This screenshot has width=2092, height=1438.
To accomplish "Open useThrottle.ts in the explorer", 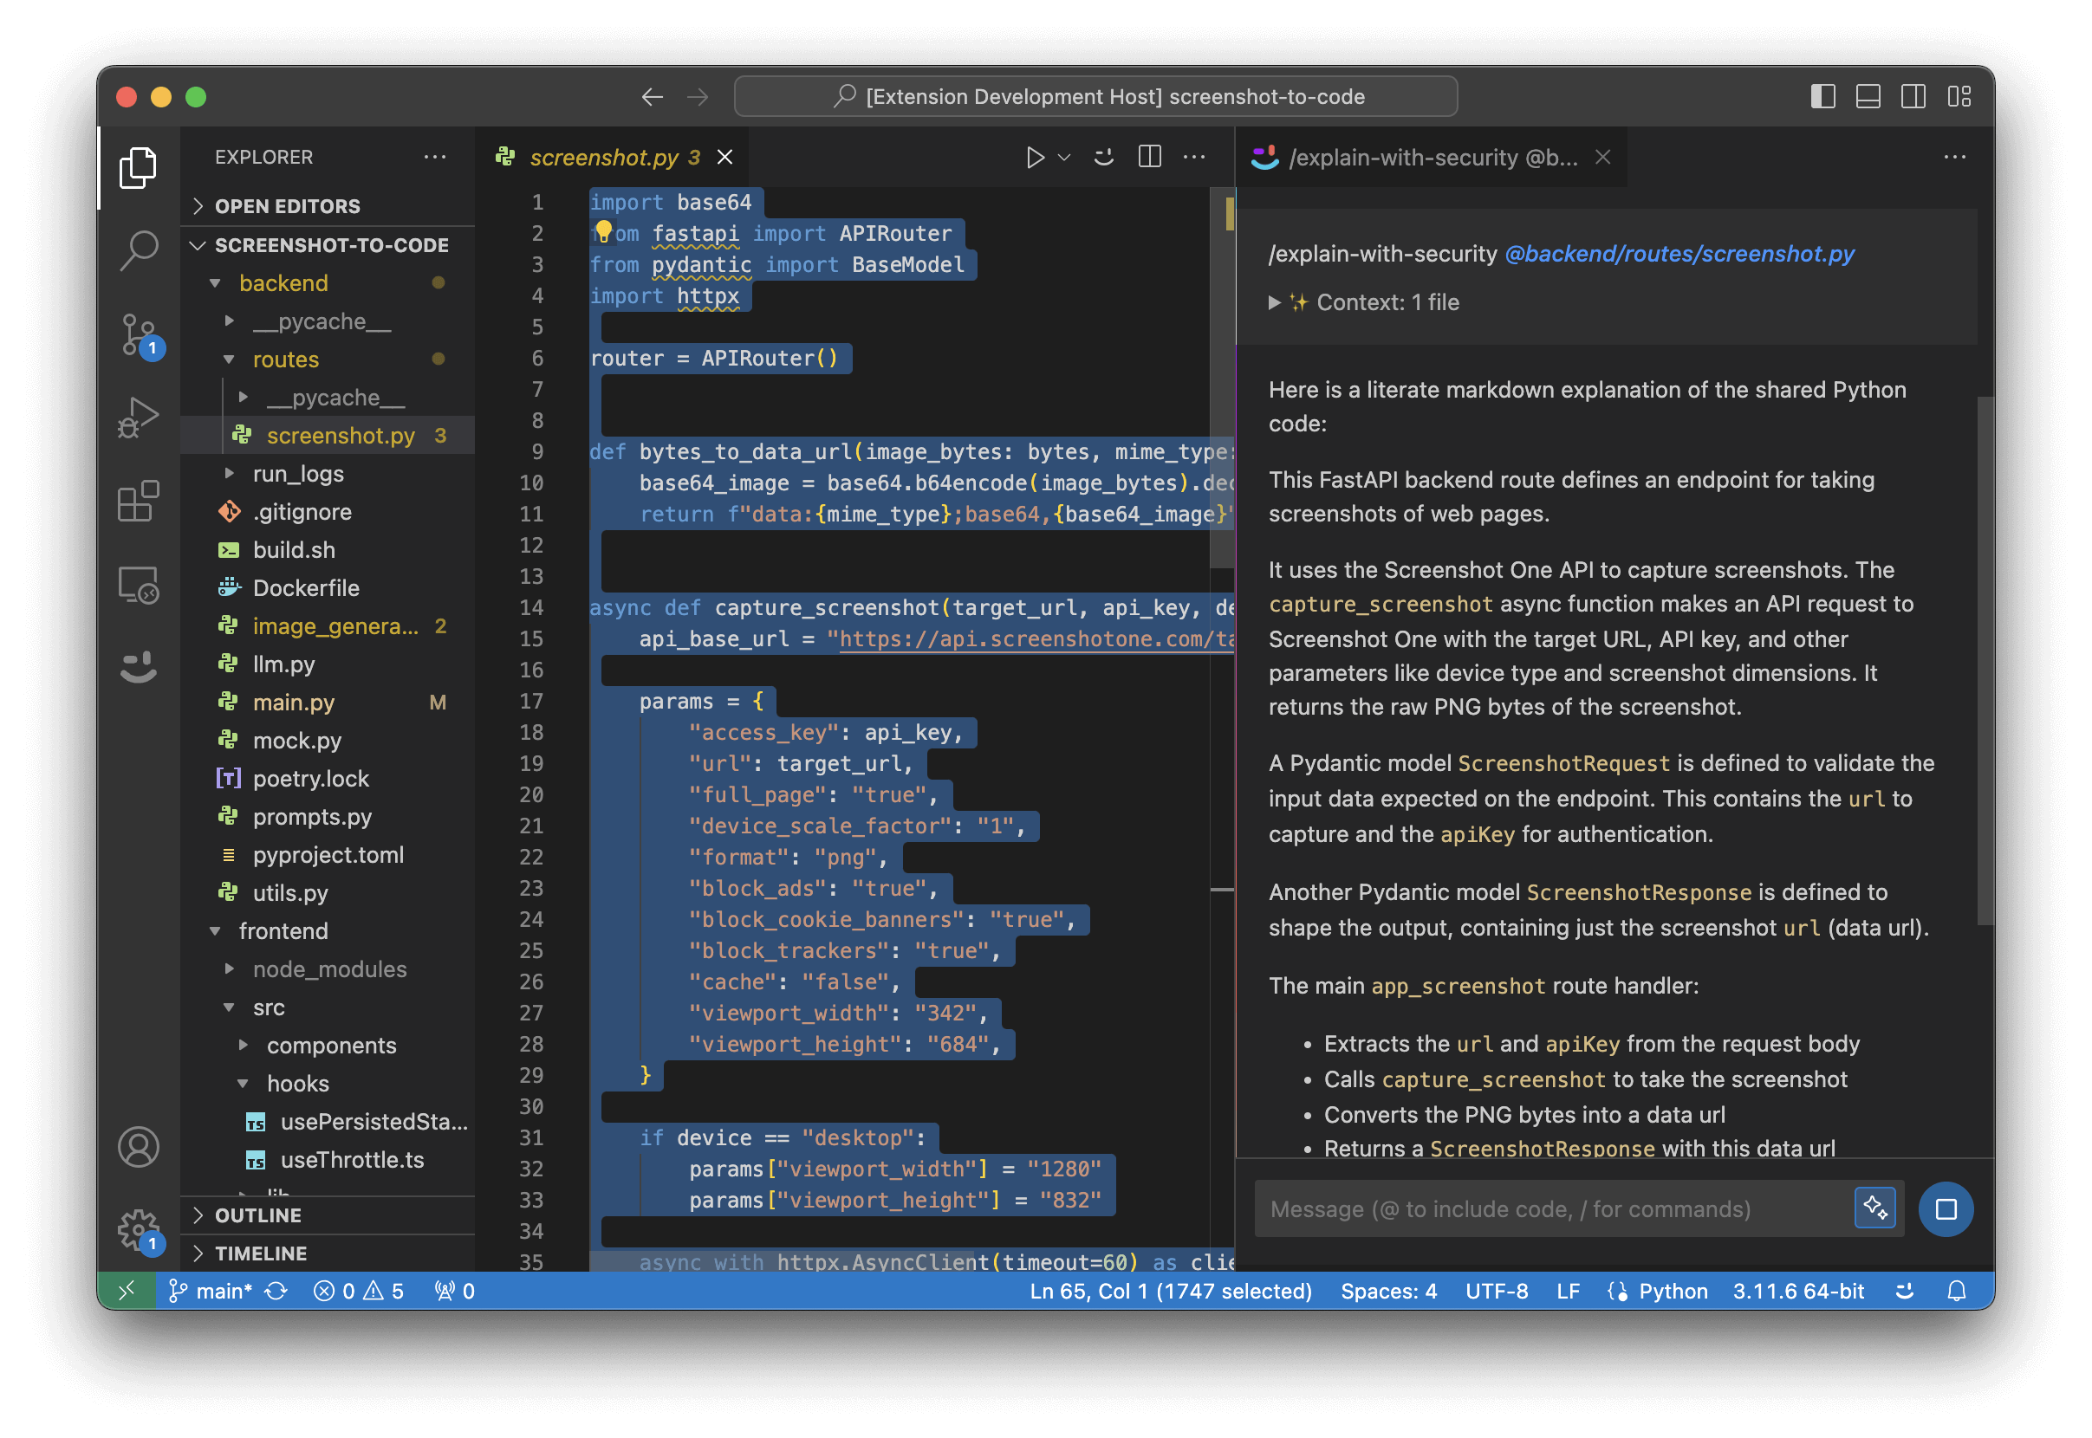I will (328, 1160).
